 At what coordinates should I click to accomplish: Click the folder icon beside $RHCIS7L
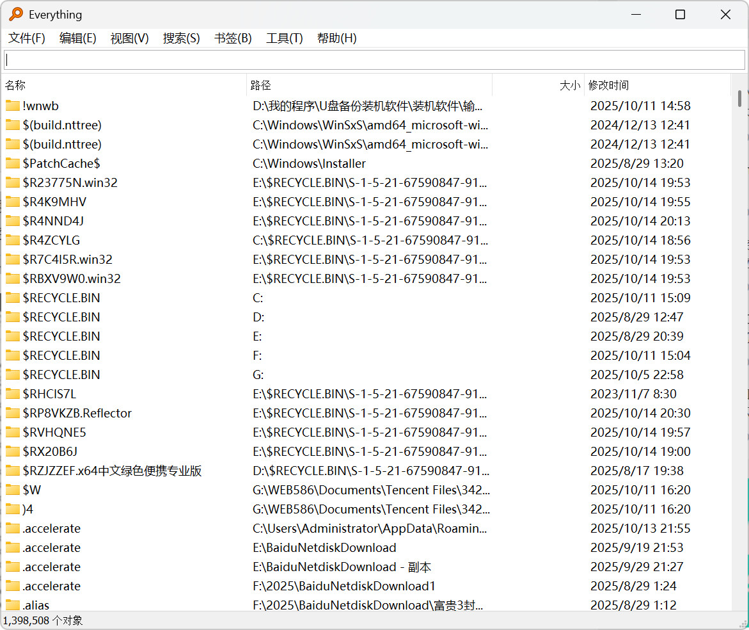tap(13, 394)
